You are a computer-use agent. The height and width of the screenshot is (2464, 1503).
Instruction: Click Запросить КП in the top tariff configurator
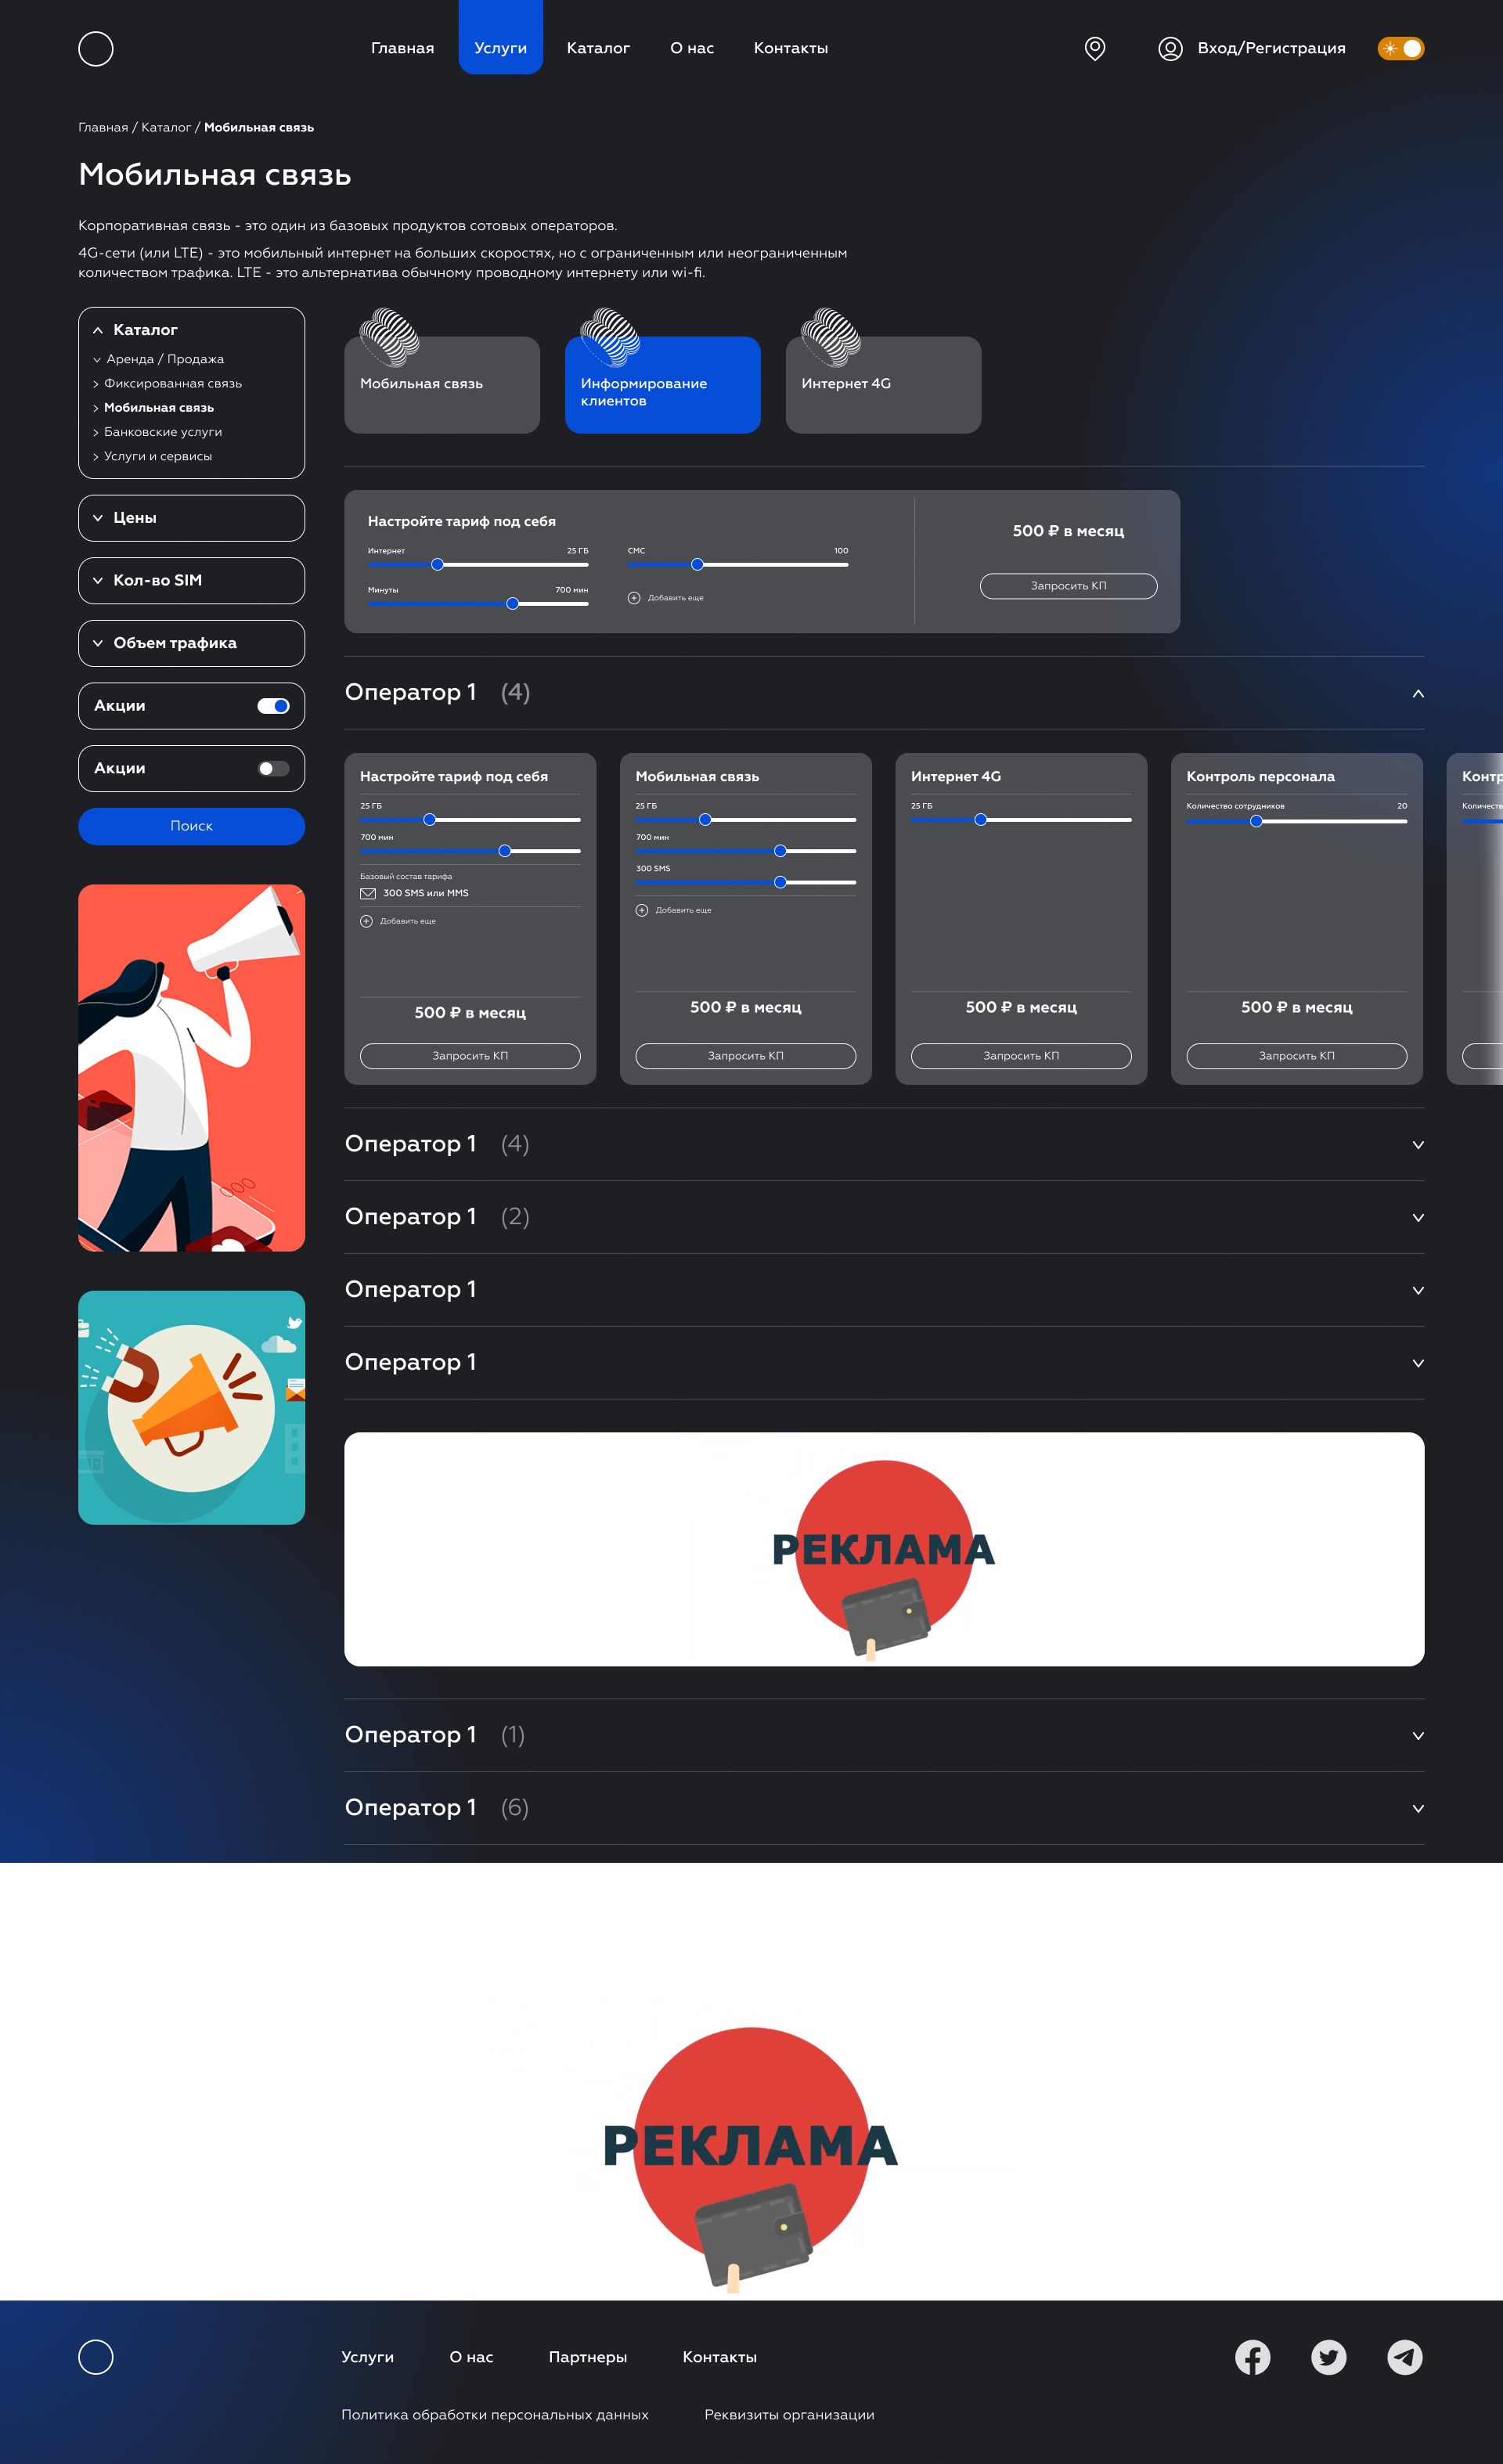(x=1068, y=586)
